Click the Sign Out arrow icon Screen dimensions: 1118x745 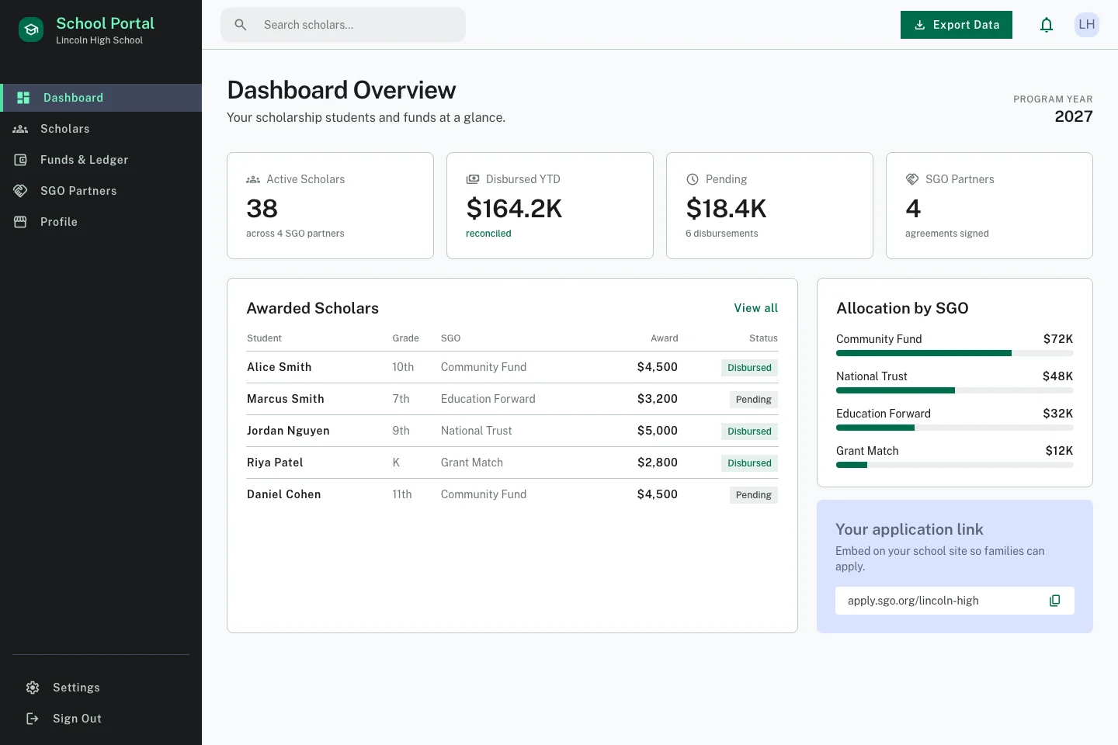pos(33,719)
